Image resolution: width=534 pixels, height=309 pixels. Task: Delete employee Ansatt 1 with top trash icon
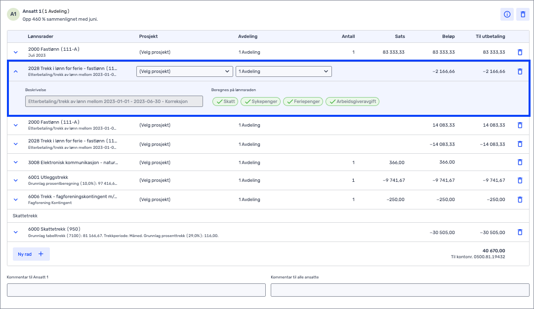point(523,14)
